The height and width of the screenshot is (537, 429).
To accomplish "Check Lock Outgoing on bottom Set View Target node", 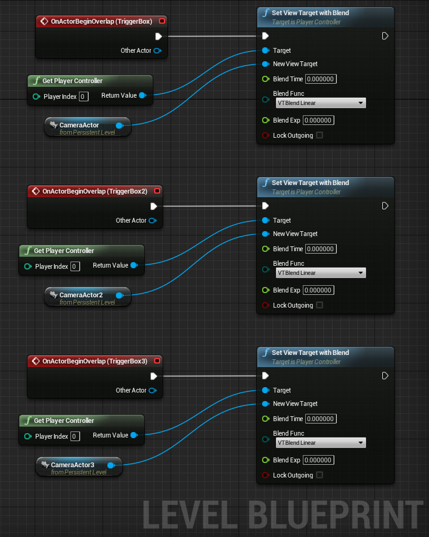I will (320, 475).
